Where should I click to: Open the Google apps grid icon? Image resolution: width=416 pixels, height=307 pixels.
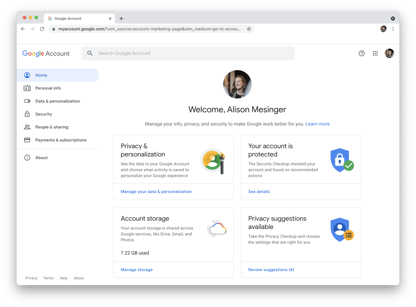pos(375,53)
